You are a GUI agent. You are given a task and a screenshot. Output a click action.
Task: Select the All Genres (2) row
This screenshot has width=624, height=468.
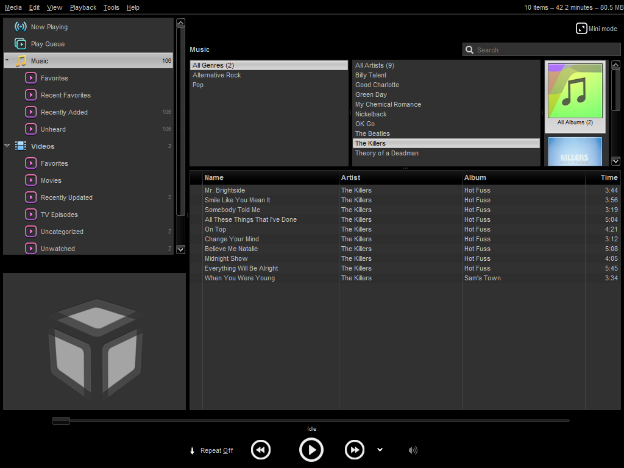pos(269,65)
